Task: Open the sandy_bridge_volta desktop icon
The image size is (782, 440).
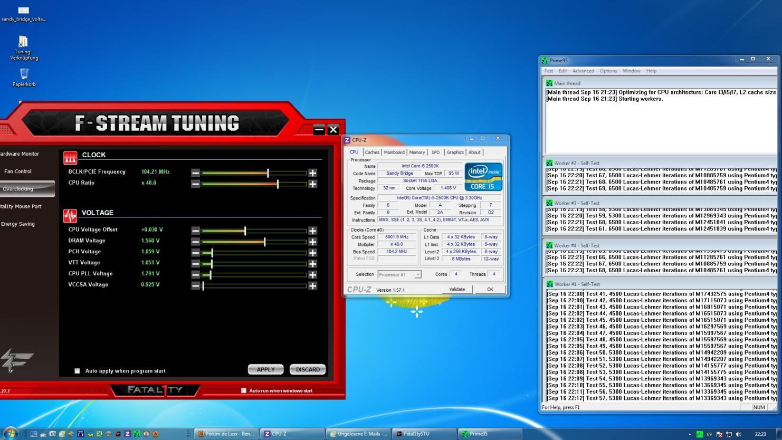Action: (x=24, y=14)
